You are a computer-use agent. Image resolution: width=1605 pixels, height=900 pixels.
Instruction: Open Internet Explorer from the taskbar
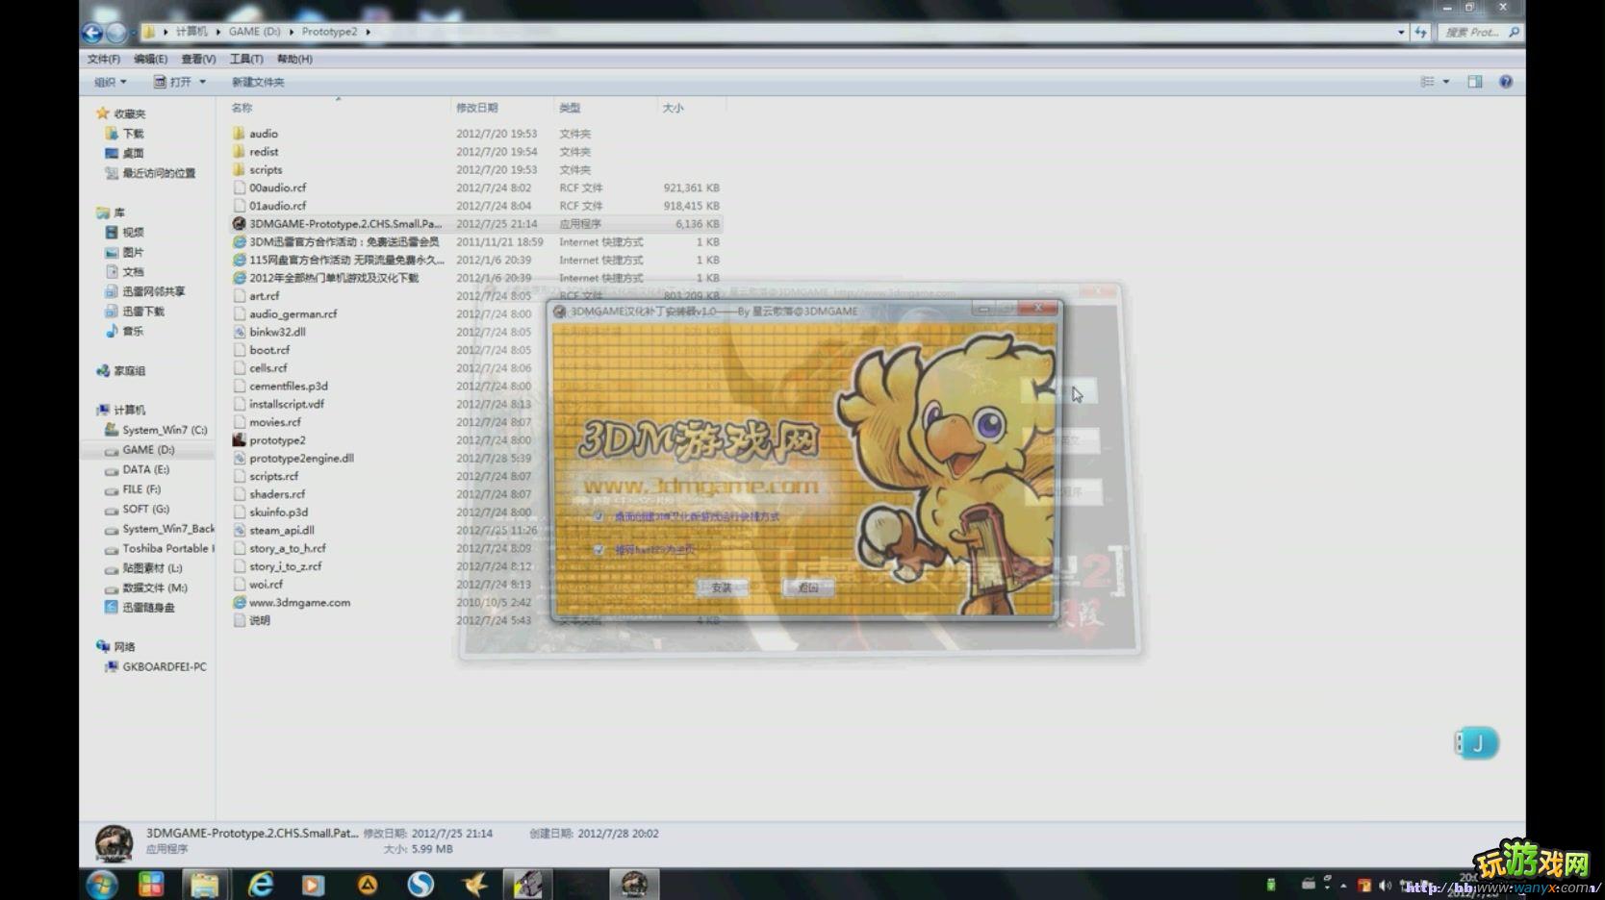(261, 885)
